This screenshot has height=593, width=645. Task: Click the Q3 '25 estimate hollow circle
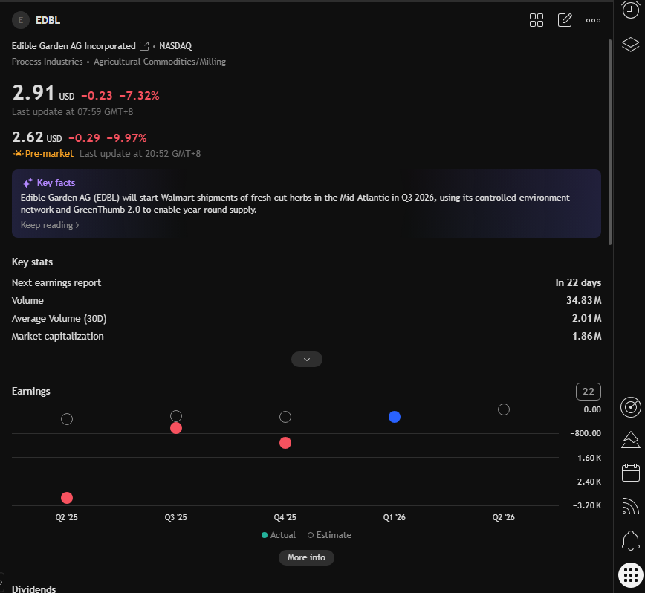point(176,415)
